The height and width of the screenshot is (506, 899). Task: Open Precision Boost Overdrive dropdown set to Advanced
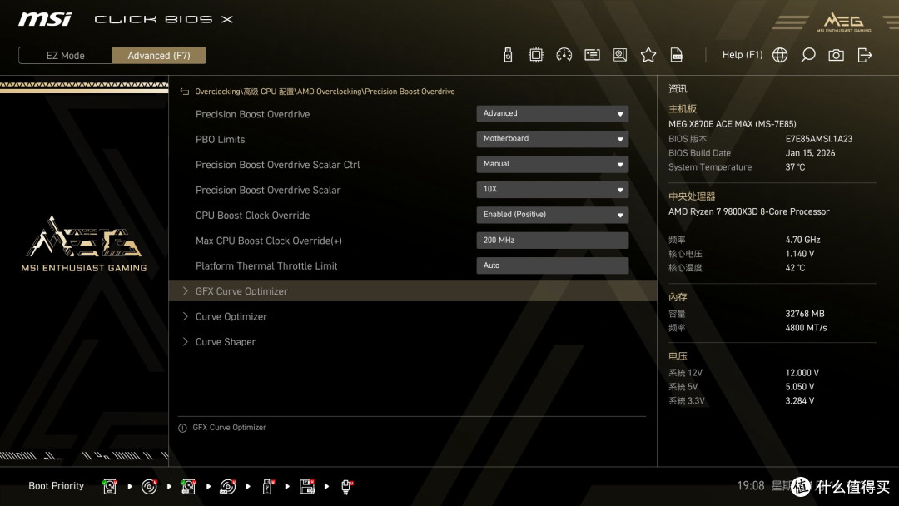[x=552, y=113]
